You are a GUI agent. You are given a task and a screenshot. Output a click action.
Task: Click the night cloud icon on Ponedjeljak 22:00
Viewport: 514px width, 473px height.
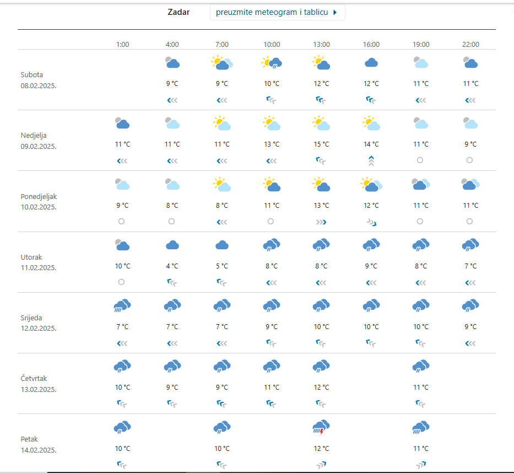coord(470,184)
